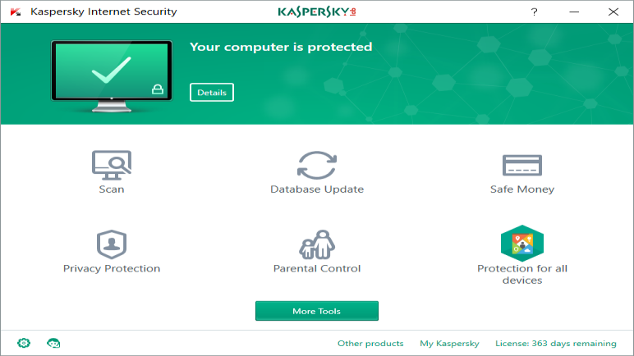Open the Other products link
The width and height of the screenshot is (634, 356).
pos(370,343)
